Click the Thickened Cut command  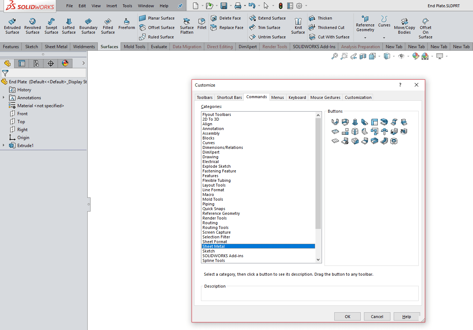[327, 28]
